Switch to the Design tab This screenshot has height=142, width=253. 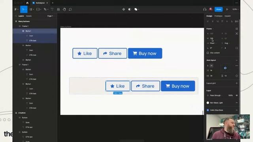(x=209, y=16)
